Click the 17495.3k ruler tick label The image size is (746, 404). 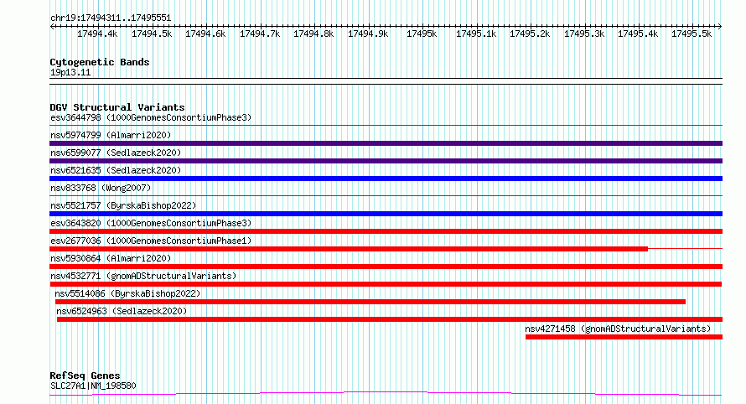(x=583, y=34)
